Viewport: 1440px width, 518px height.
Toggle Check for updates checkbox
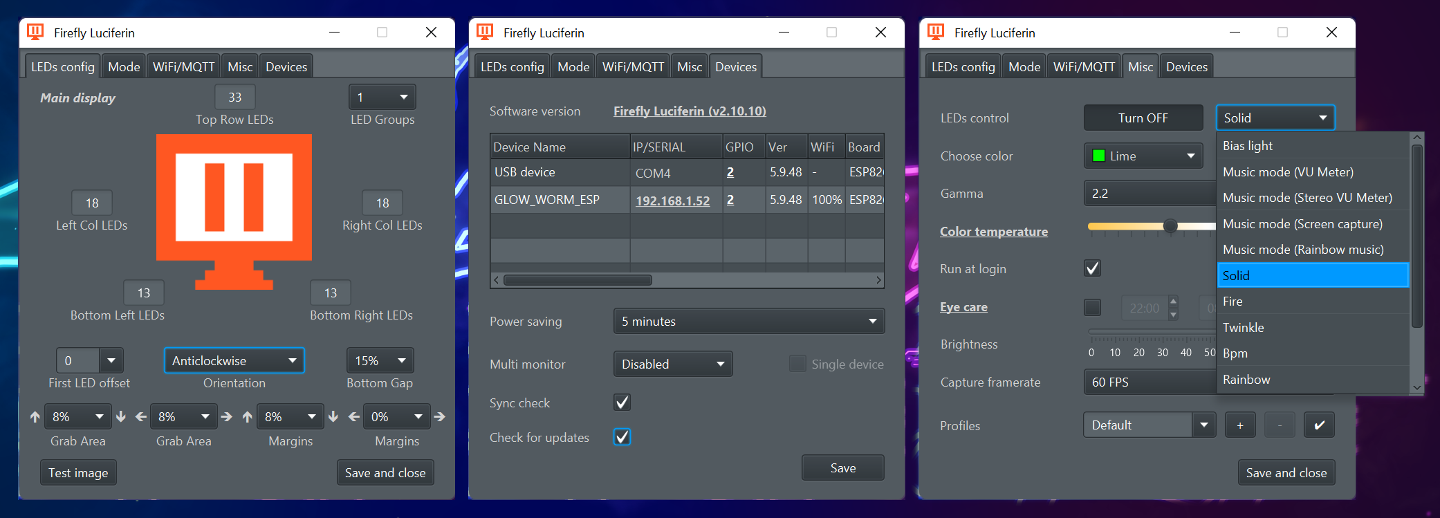622,437
